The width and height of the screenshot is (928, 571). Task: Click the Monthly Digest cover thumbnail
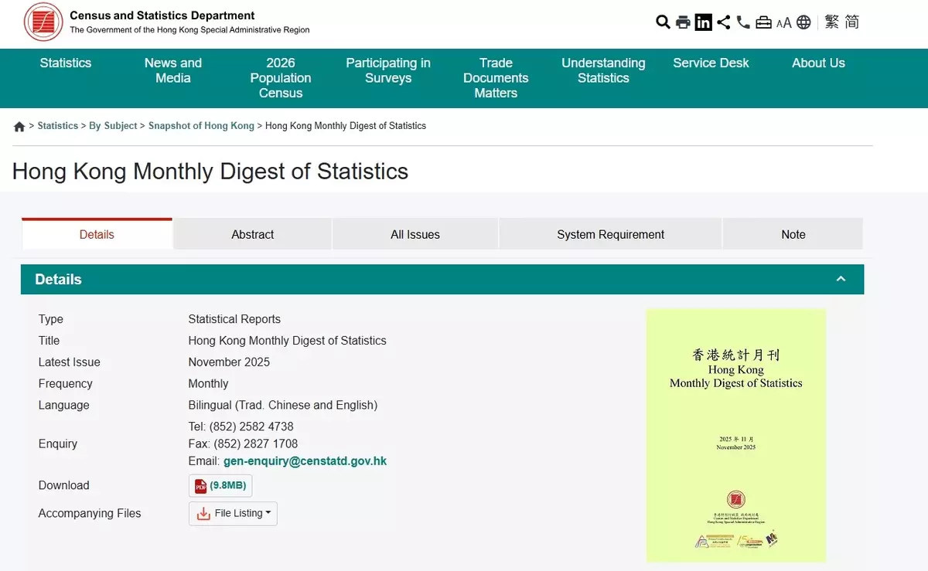point(735,435)
